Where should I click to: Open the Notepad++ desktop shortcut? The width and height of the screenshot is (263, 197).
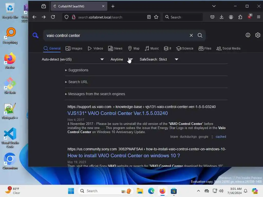(x=10, y=111)
